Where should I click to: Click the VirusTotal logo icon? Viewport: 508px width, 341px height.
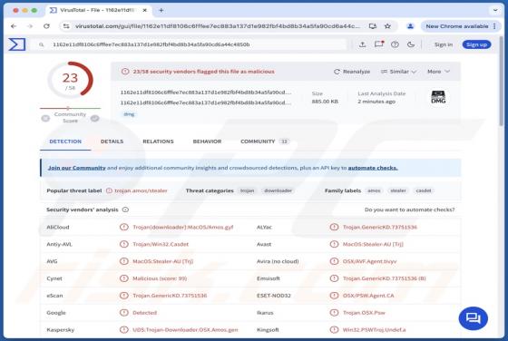pyautogui.click(x=17, y=44)
